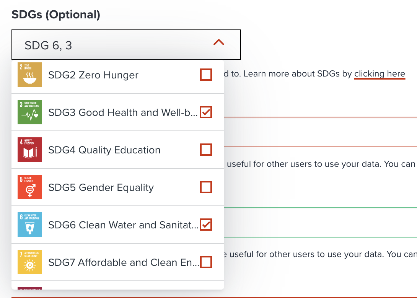Click the SDG3 Good Health and Well-being icon
Screen dimensions: 417x298
pyautogui.click(x=29, y=112)
